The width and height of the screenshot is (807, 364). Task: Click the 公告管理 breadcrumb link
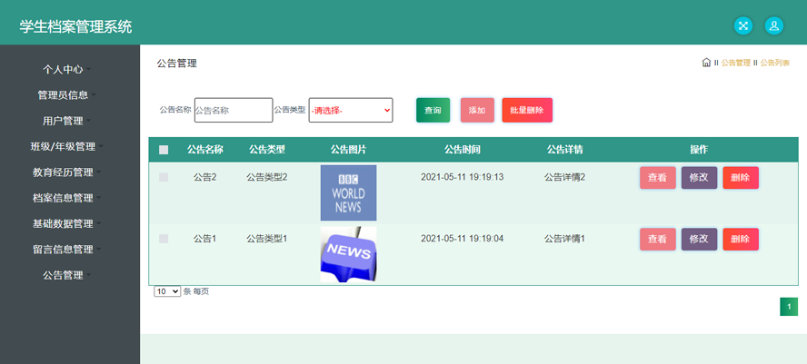click(735, 63)
